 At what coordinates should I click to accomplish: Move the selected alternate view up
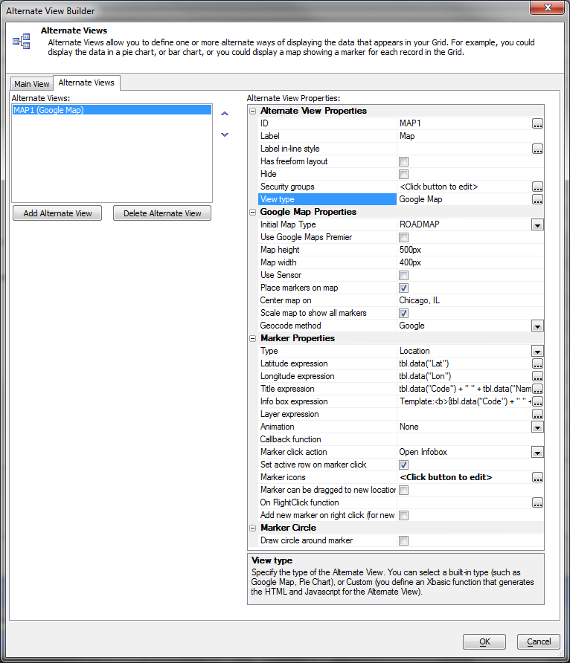coord(225,114)
